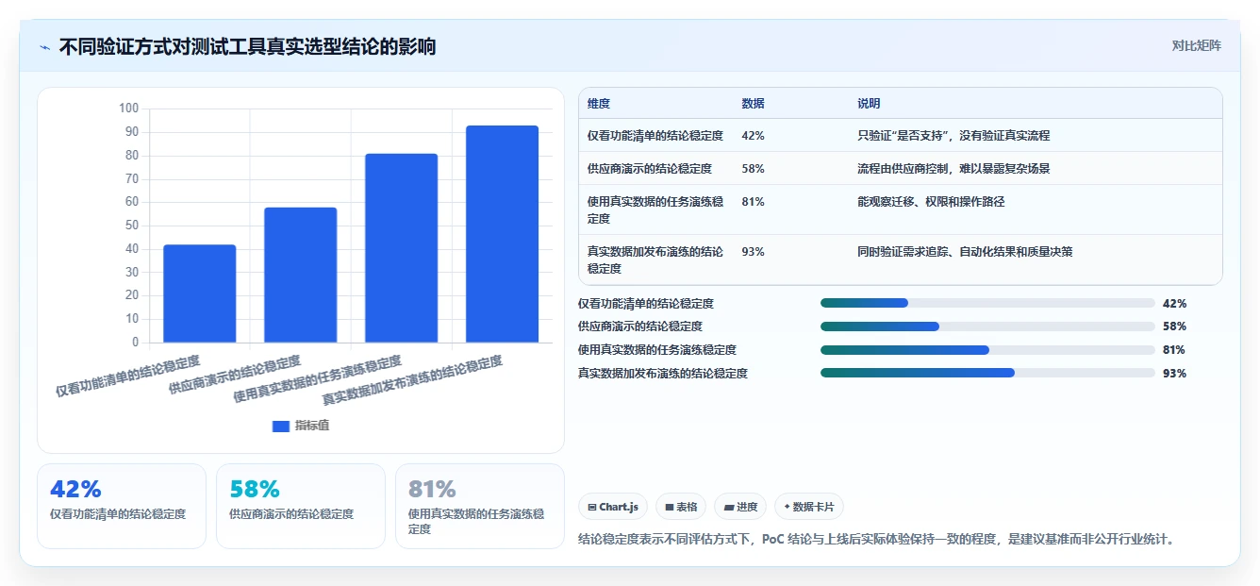The image size is (1260, 586).
Task: Select the 数据卡片 tag chip
Action: pyautogui.click(x=809, y=507)
